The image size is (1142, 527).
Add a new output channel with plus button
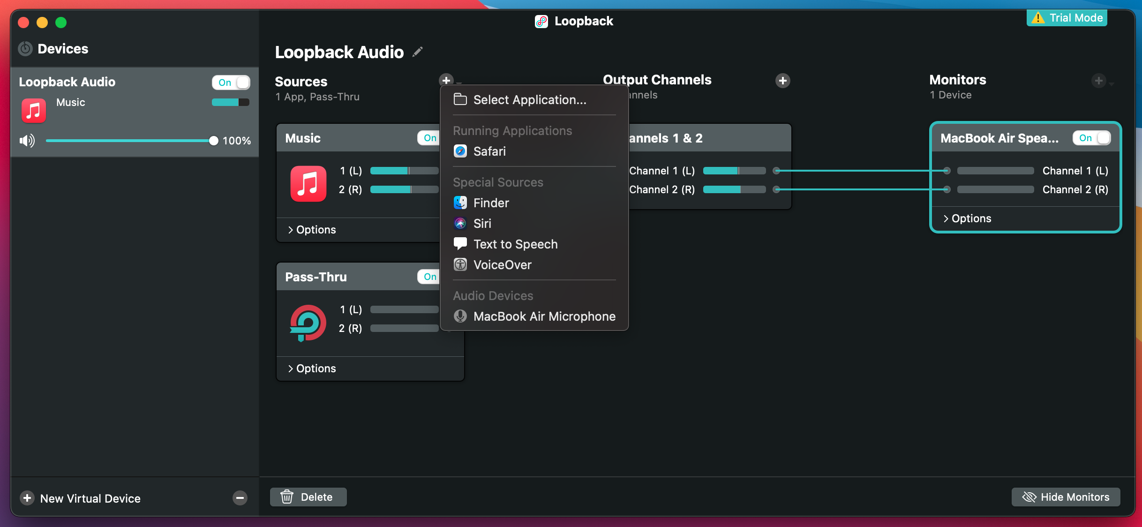pyautogui.click(x=782, y=81)
